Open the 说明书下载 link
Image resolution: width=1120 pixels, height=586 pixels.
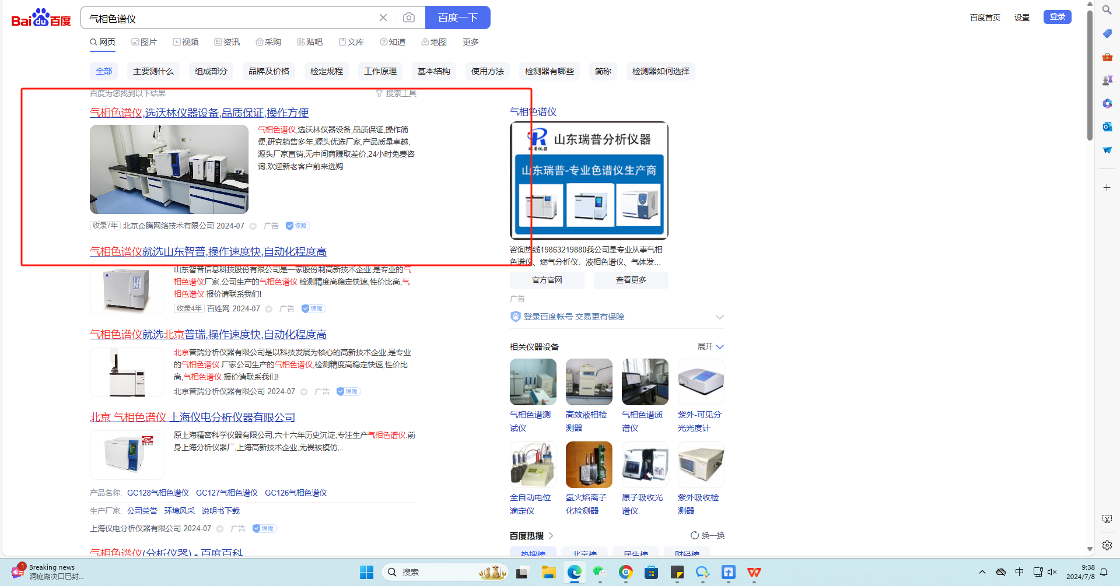click(x=220, y=511)
